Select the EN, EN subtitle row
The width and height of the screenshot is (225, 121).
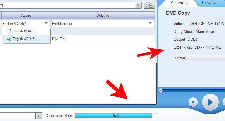point(59,39)
